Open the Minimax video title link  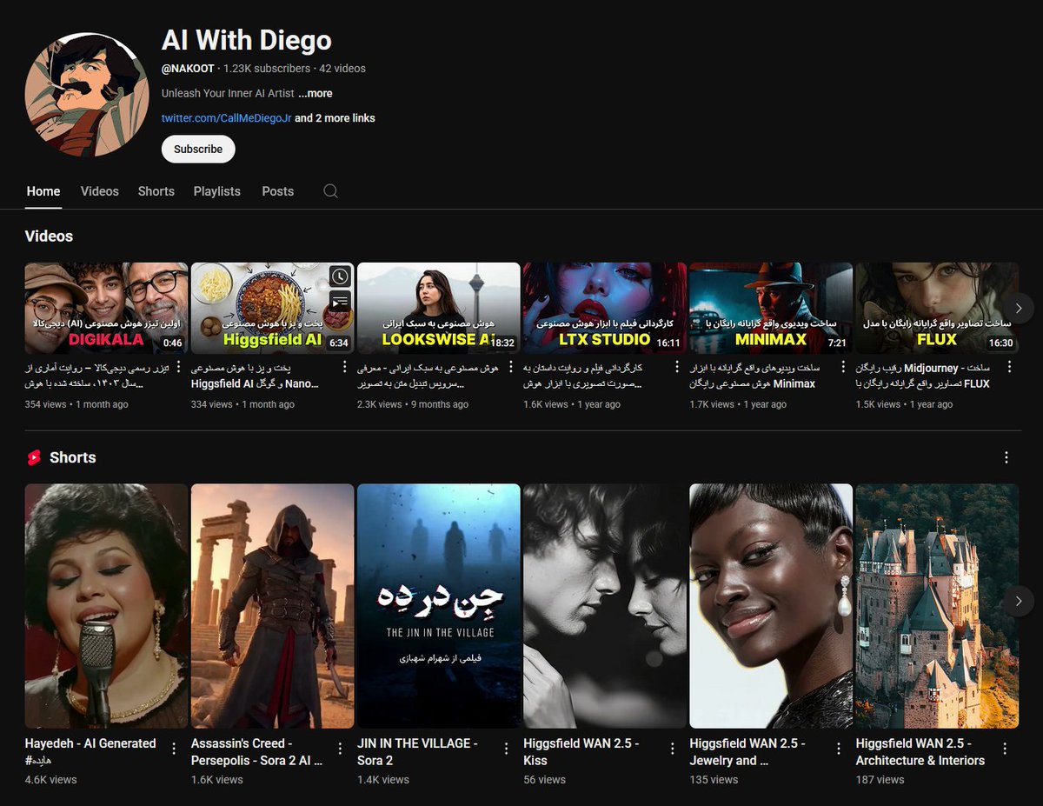(753, 376)
